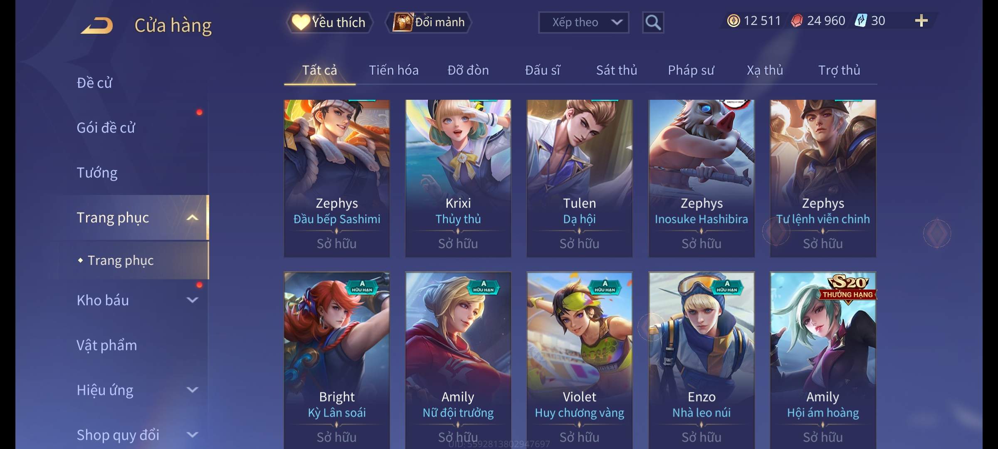Viewport: 998px width, 449px height.
Task: Tap the gold coin balance icon
Action: click(x=734, y=21)
